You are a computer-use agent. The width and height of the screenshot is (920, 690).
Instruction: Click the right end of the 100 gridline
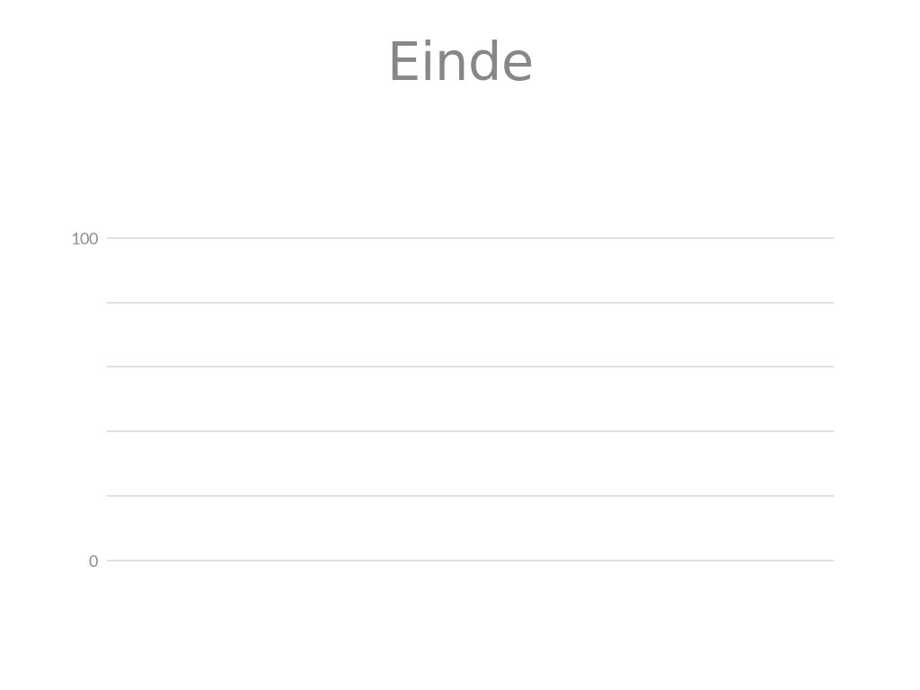click(x=829, y=238)
